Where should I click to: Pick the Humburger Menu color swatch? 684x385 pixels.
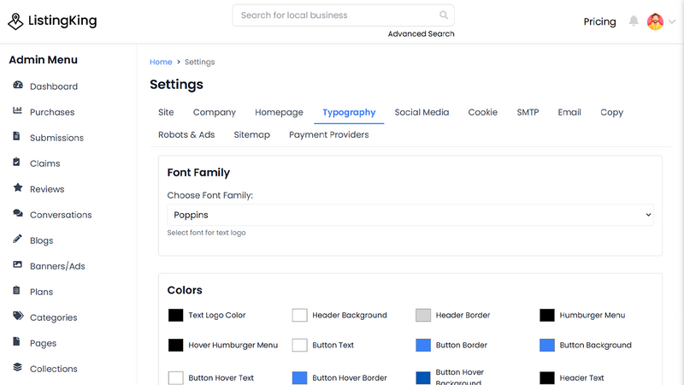[547, 315]
